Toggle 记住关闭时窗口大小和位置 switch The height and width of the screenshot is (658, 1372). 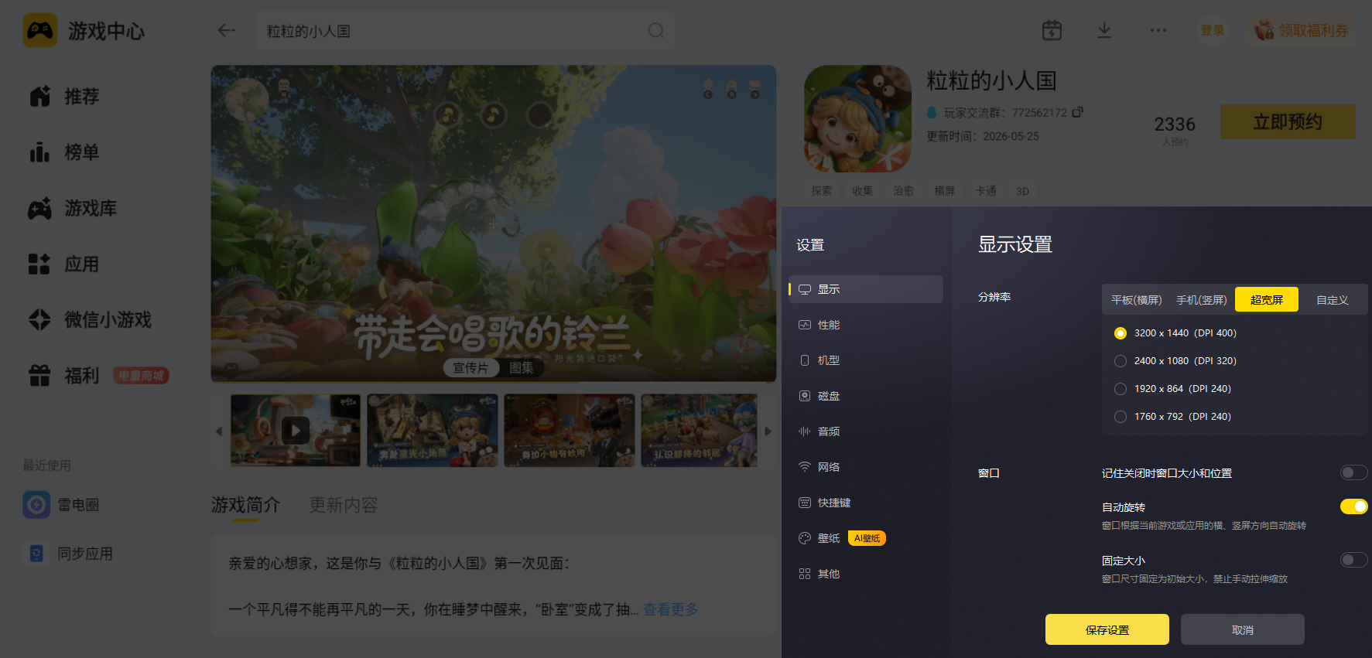(1353, 472)
